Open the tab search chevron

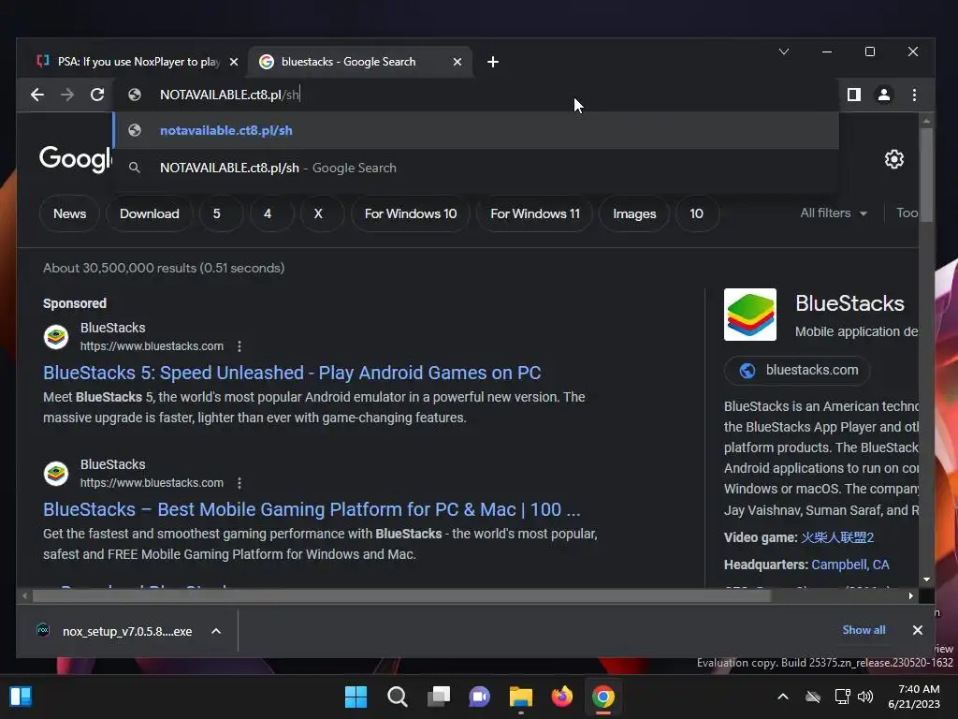(784, 51)
